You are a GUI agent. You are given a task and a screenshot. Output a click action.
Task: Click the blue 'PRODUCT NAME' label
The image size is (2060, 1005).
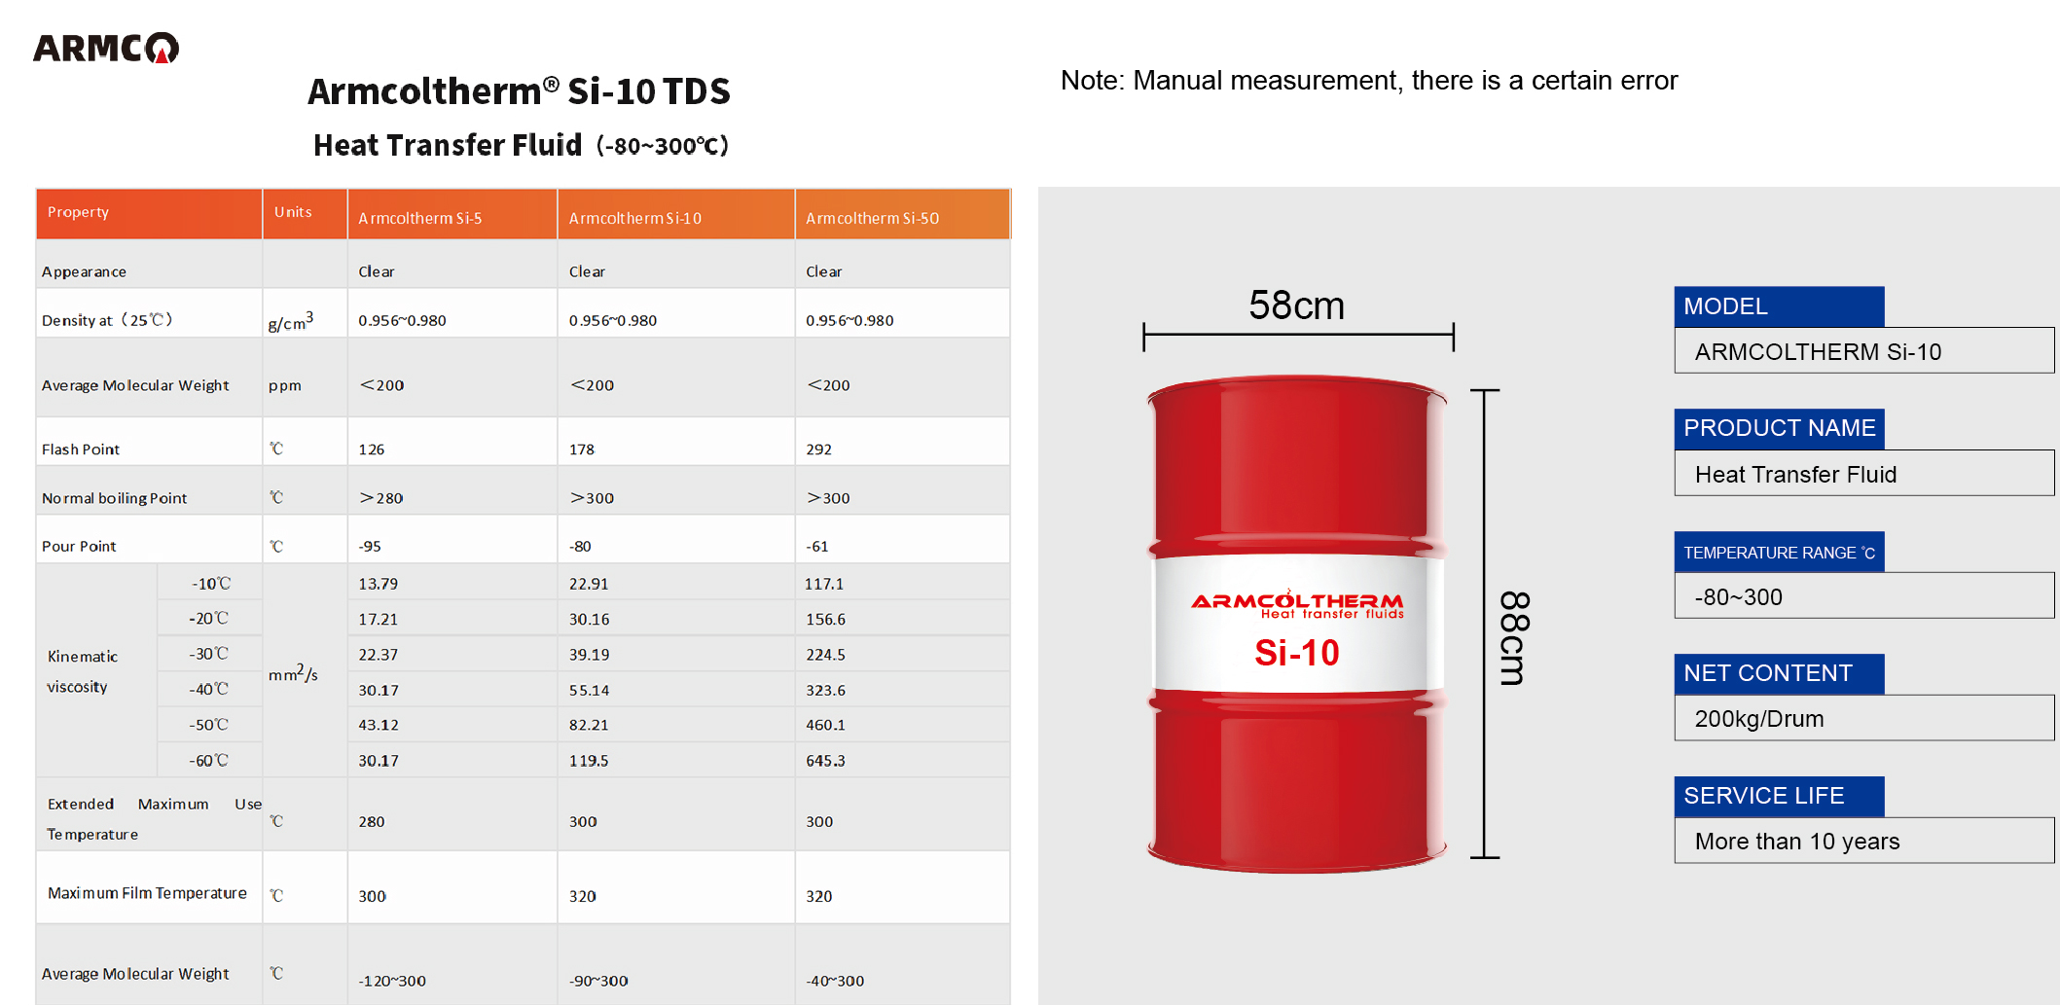(1779, 429)
